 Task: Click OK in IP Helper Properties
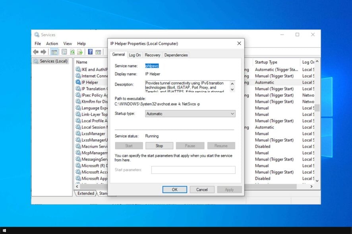[175, 190]
